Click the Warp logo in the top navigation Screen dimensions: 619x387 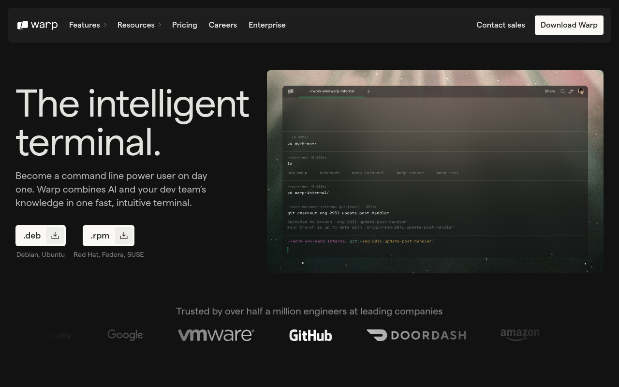(x=37, y=25)
